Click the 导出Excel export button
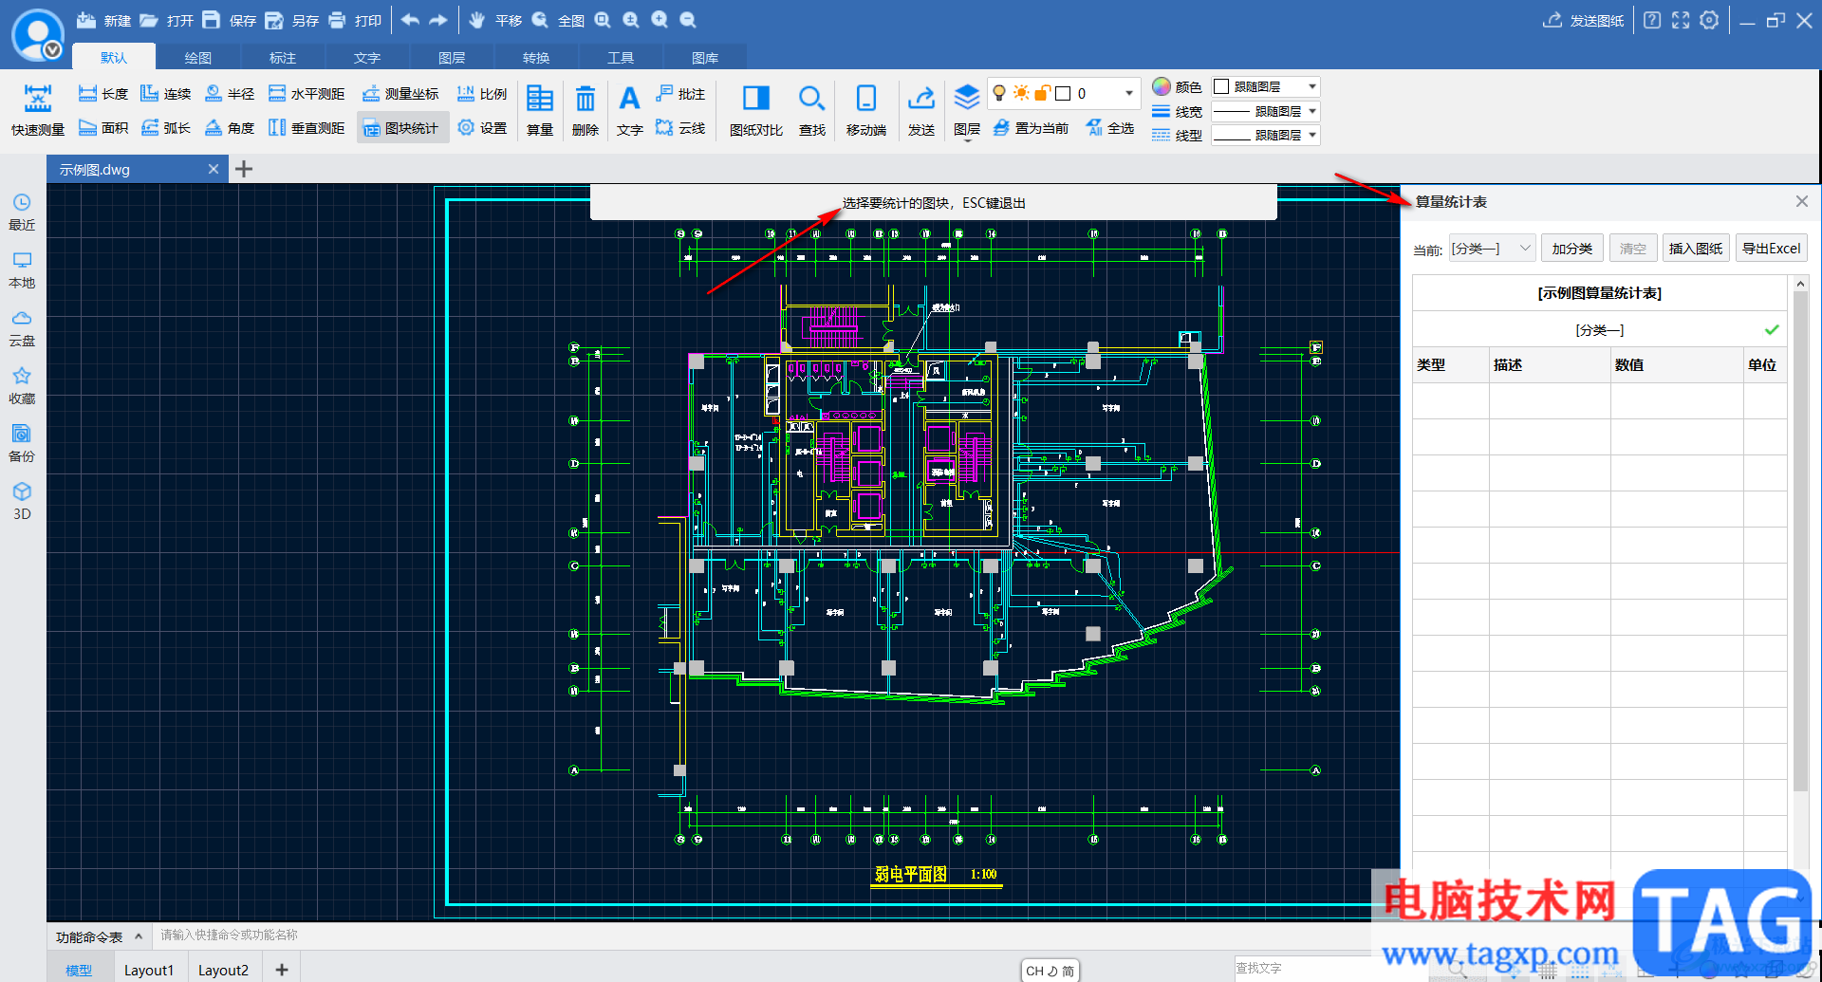Screen dimensions: 1822x982 1771,249
